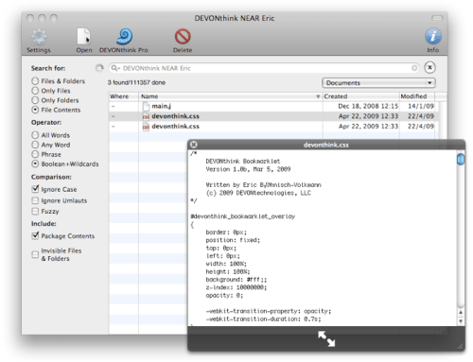
Task: Show the Info panel
Action: coord(433,36)
